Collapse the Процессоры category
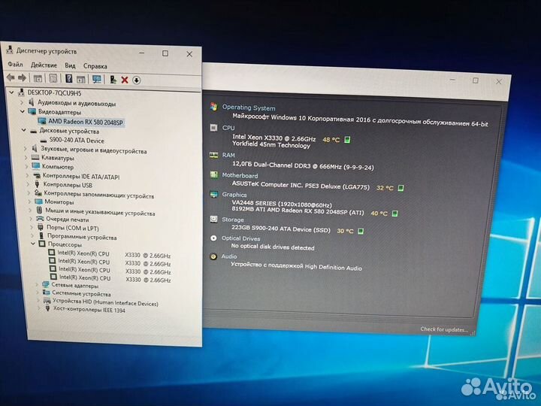Screen dimensions: 541x406 [33, 244]
